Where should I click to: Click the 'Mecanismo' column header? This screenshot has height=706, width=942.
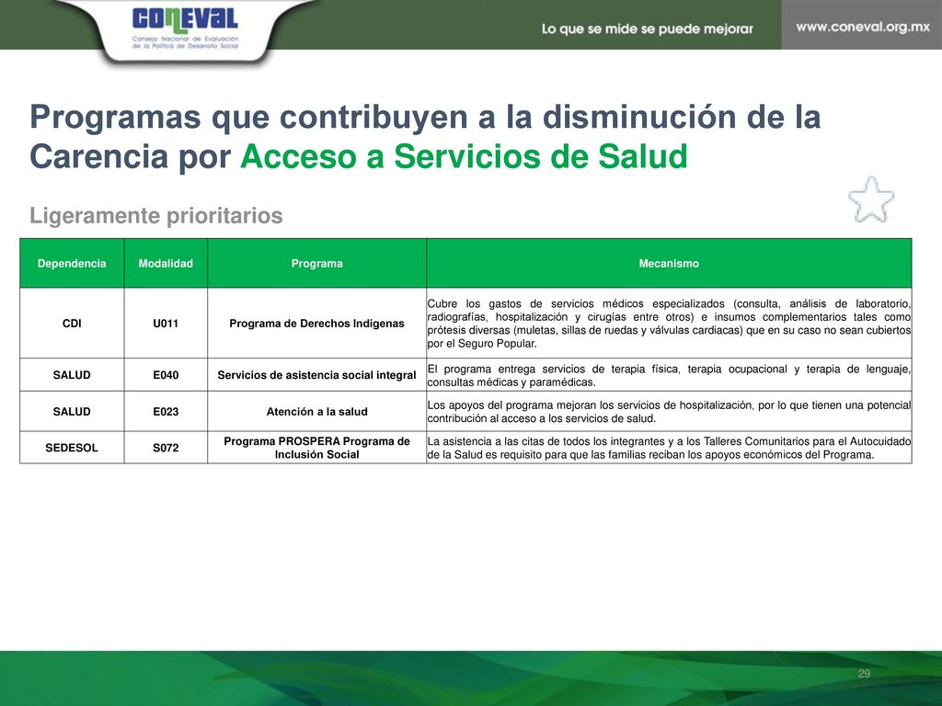point(669,263)
